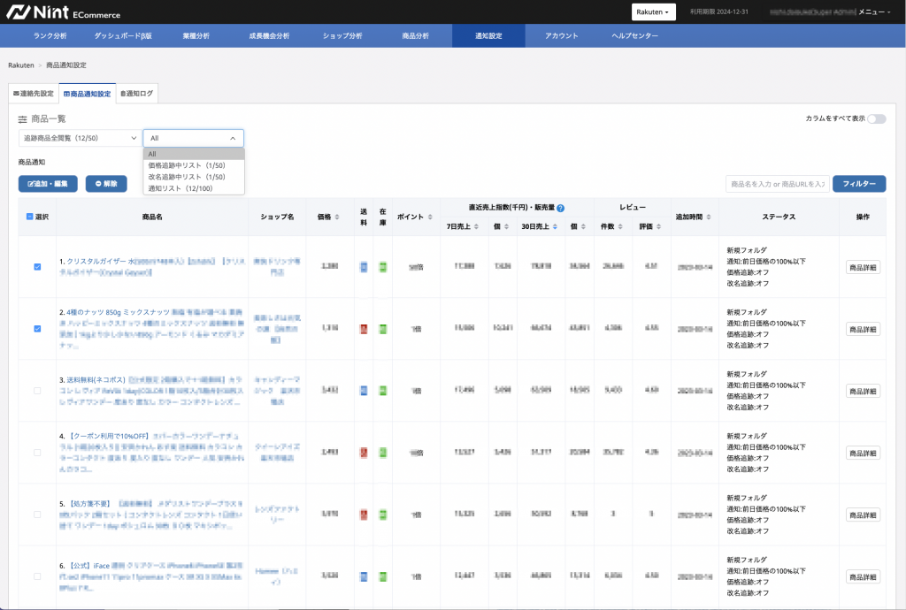Open the 追跡商品全閲覧 (12/50) dropdown
The height and width of the screenshot is (610, 906).
pos(79,138)
